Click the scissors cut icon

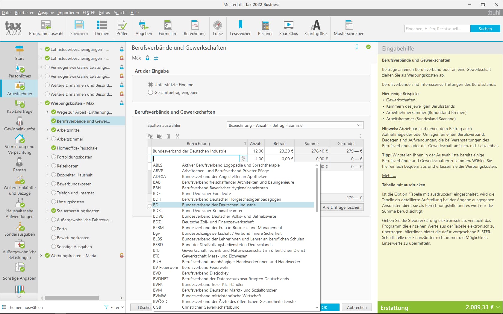tap(178, 136)
